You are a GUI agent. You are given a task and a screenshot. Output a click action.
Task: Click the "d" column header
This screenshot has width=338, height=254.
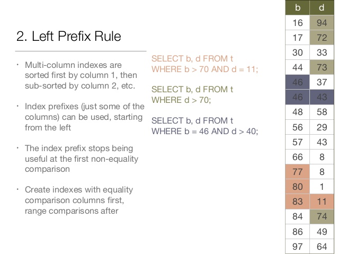click(x=322, y=8)
